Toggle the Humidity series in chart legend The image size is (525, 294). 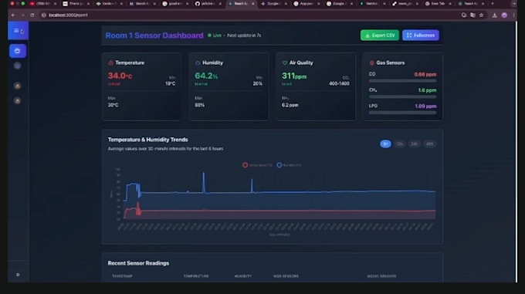[x=289, y=165]
